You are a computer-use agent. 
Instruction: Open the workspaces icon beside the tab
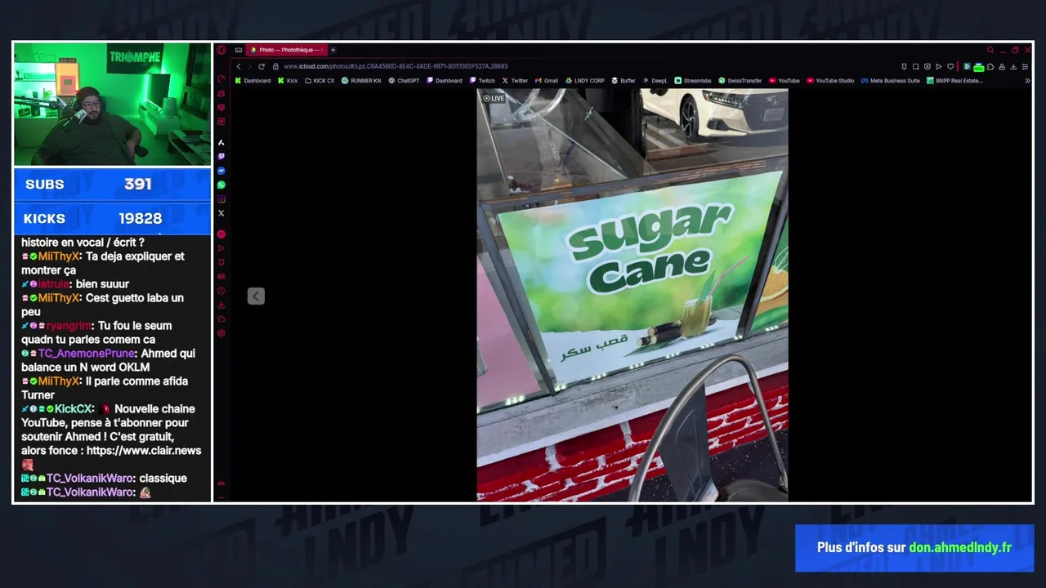tap(239, 50)
